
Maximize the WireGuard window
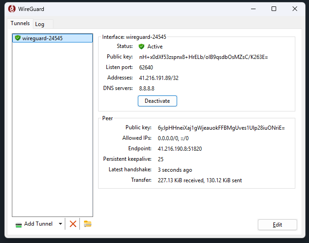(x=274, y=9)
